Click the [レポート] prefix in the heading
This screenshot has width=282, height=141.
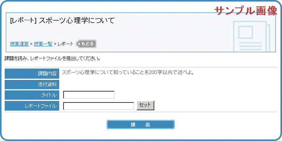23,21
